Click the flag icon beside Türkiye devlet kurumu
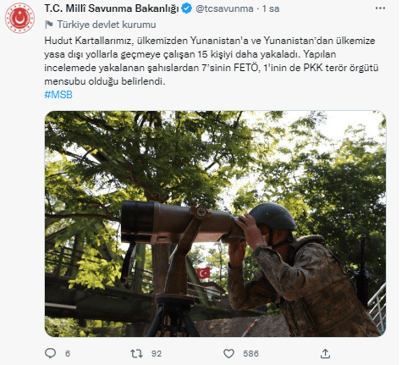Image resolution: width=407 pixels, height=365 pixels. coord(49,25)
